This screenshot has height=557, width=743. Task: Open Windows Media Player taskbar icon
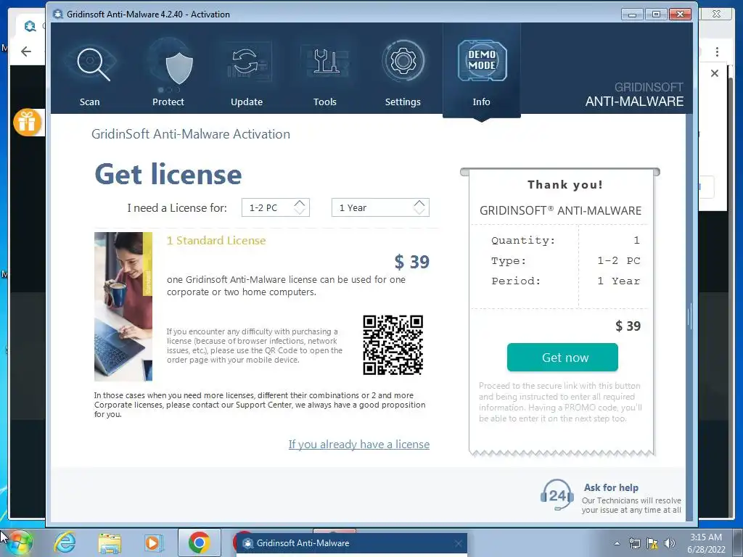coord(154,542)
